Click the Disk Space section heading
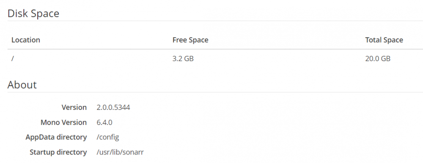 pyautogui.click(x=33, y=14)
